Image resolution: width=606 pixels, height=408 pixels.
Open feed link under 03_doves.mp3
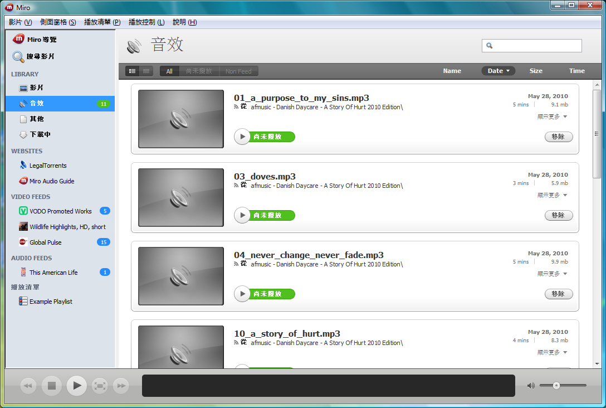326,186
